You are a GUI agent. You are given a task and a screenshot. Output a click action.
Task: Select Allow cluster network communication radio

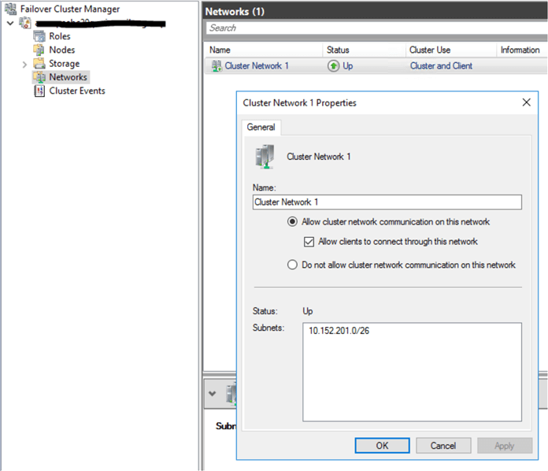point(292,221)
